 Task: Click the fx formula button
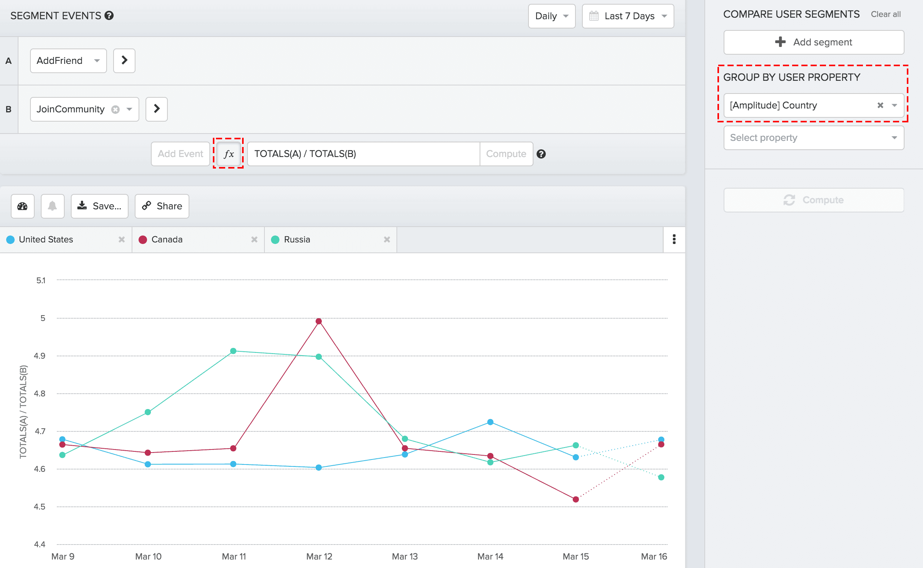coord(229,154)
